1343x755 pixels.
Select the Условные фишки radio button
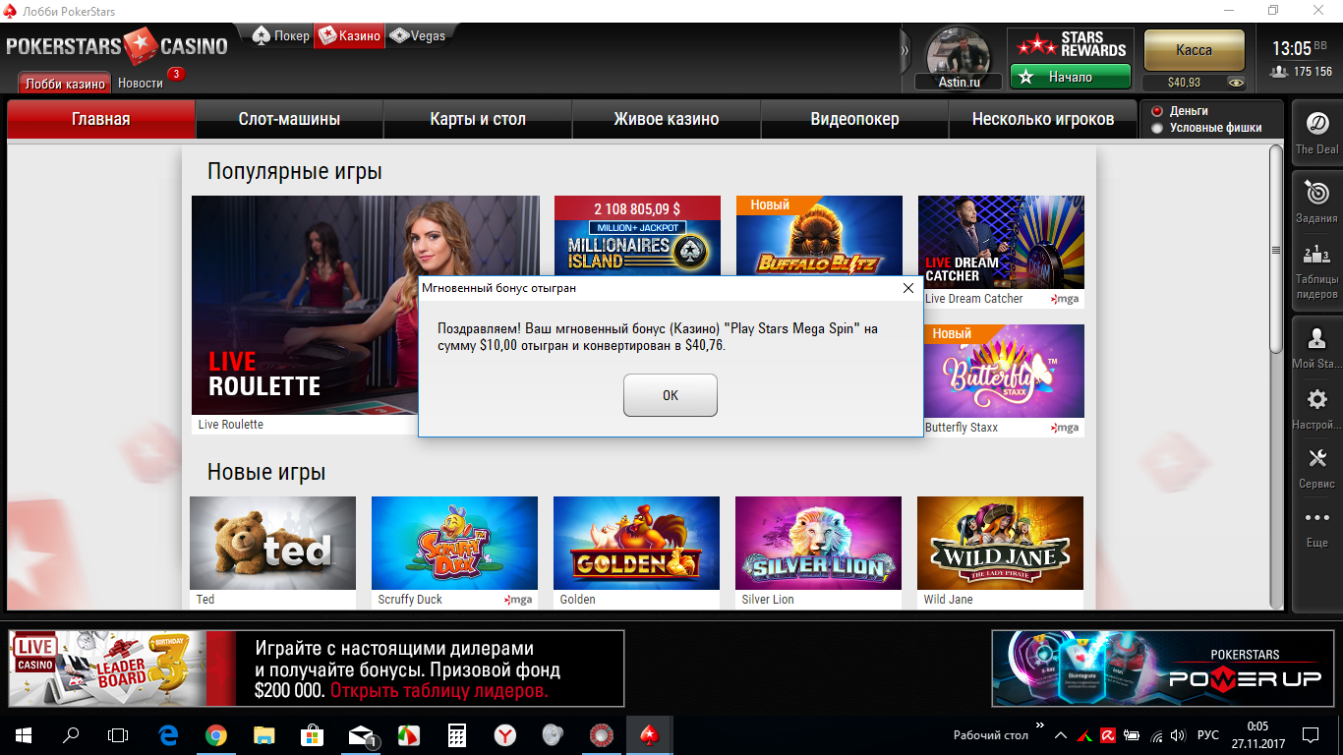point(1157,128)
